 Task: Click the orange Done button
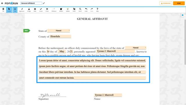(x=179, y=3)
